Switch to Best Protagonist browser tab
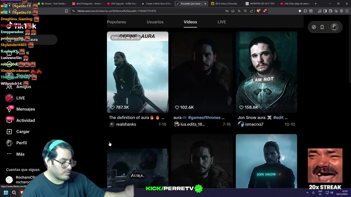 point(87,4)
